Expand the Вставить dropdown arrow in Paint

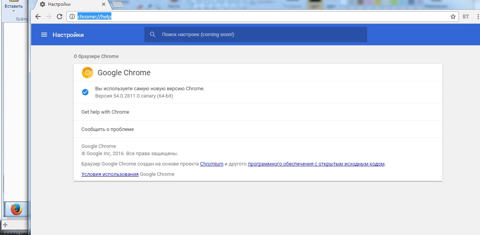click(13, 11)
